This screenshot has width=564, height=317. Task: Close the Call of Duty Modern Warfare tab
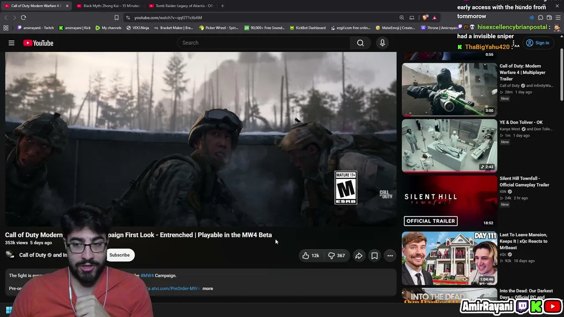coord(67,6)
